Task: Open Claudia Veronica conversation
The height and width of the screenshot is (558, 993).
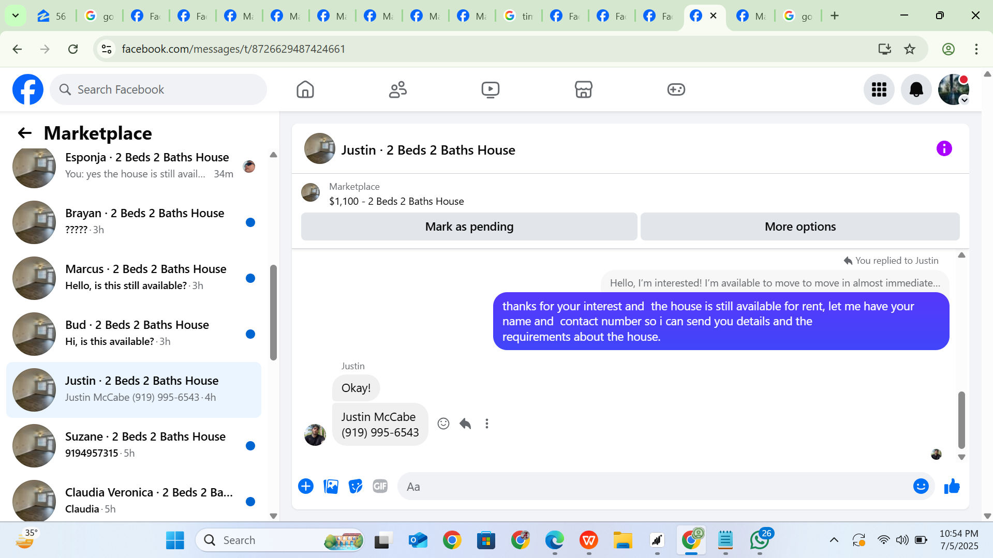Action: pos(134,499)
